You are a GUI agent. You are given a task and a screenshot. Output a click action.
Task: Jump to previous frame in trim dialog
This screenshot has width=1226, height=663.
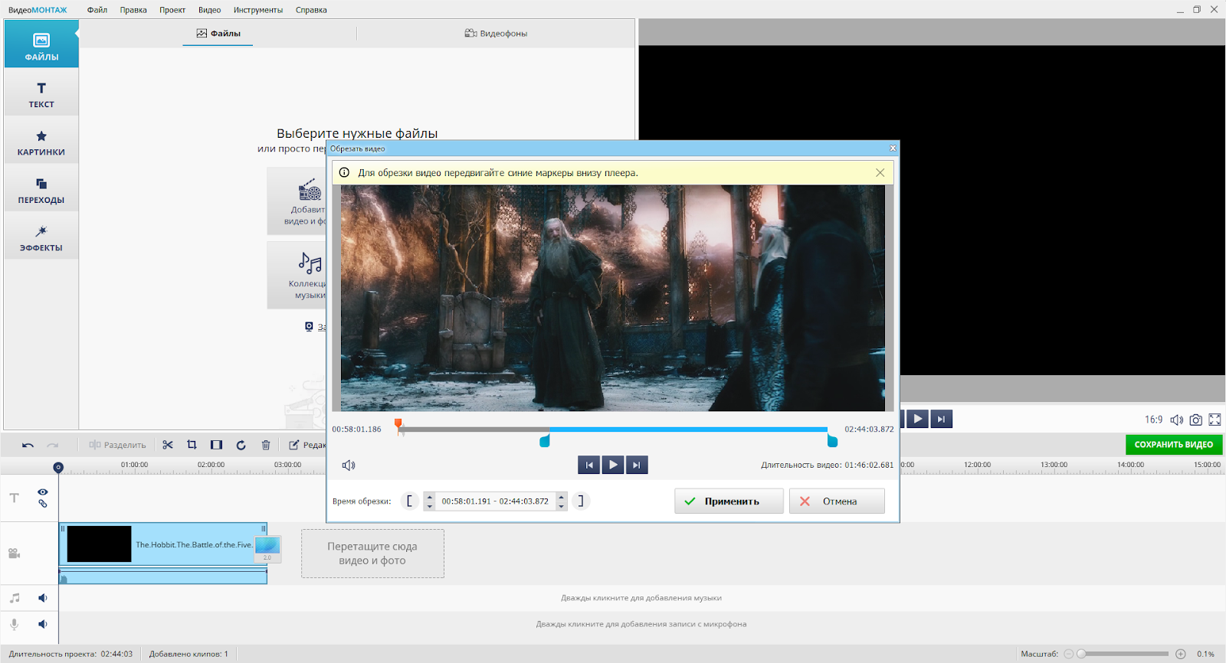(x=589, y=465)
